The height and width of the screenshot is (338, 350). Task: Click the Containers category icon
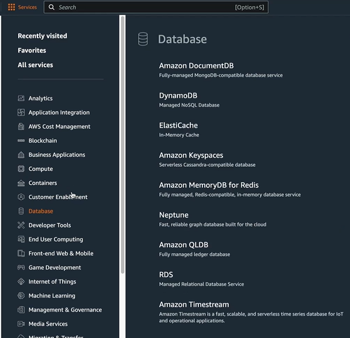point(21,183)
